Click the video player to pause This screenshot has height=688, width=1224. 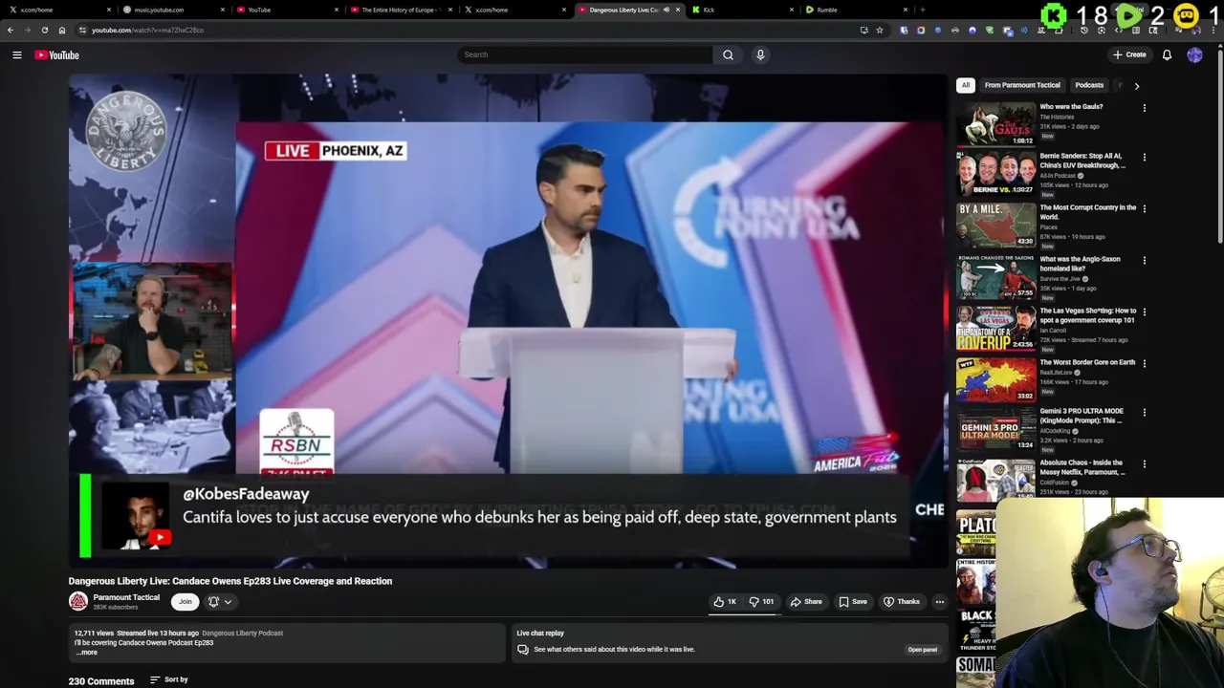(x=508, y=320)
